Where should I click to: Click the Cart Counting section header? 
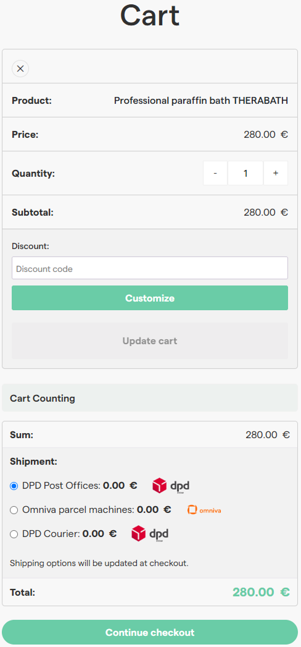(x=150, y=398)
